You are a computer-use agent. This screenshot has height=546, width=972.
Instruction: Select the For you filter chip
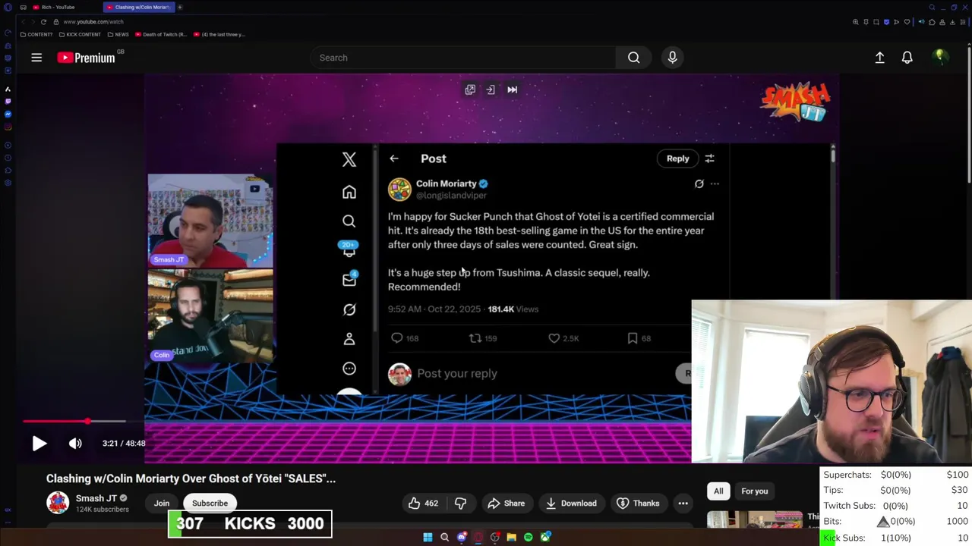click(754, 491)
